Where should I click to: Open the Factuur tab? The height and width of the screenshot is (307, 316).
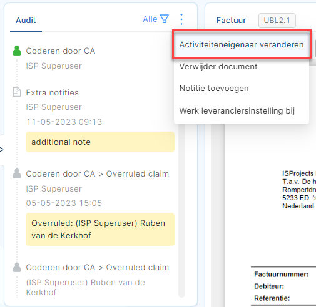[x=231, y=21]
